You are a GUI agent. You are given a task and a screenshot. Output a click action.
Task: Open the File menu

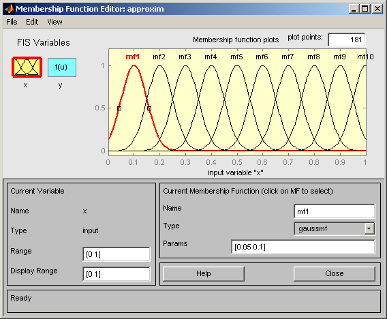[12, 22]
